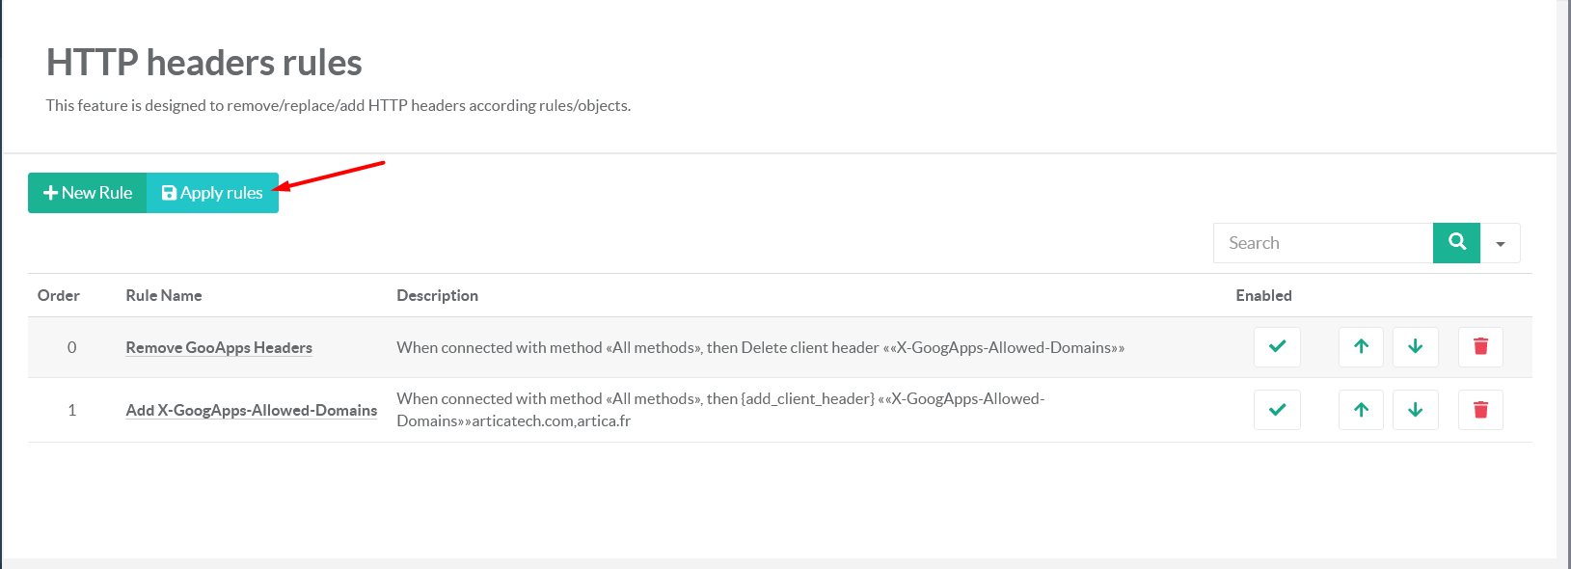
Task: Move Add X-GoogApps-Allowed-Domains rule down
Action: [1415, 410]
